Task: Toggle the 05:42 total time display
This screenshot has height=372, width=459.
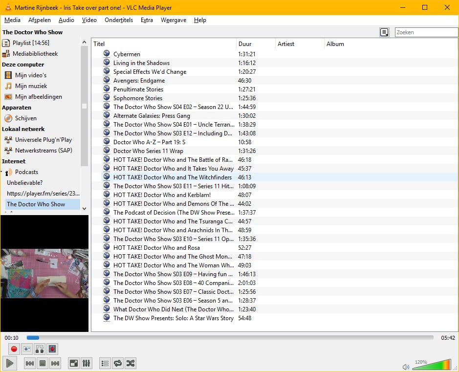Action: (x=448, y=338)
